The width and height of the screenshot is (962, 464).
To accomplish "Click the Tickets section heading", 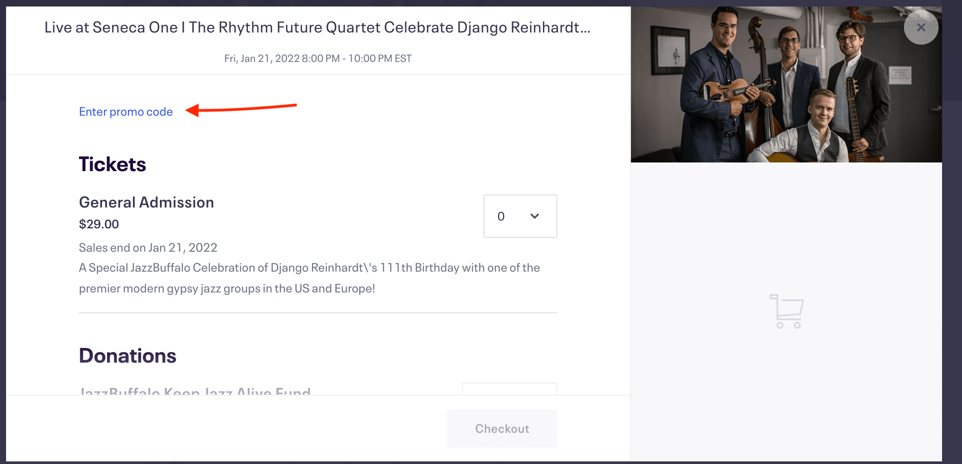I will coord(112,164).
